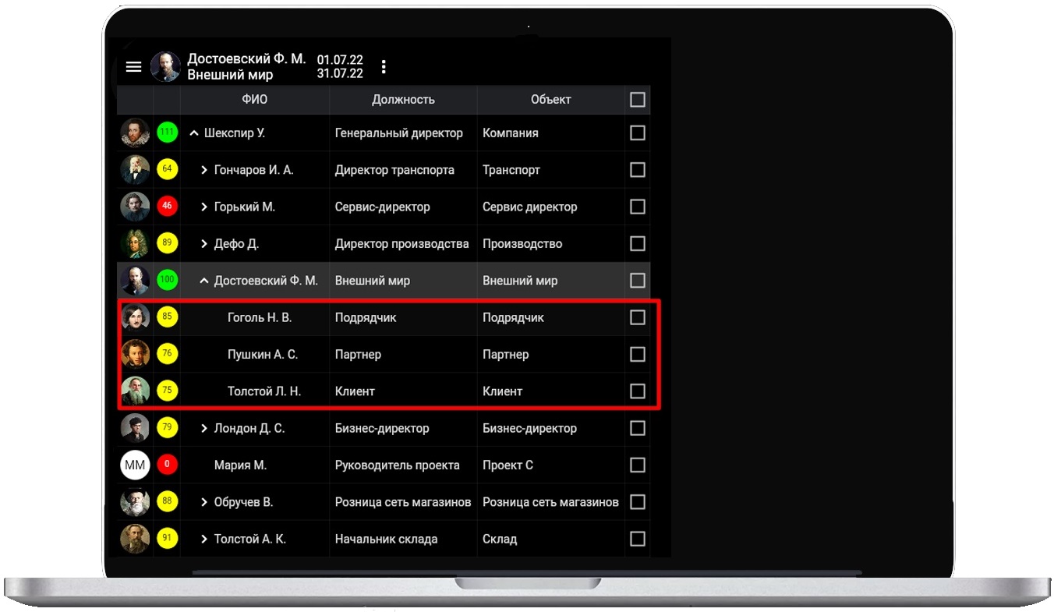Open the date range 01.07.22–31.07.22
This screenshot has height=612, width=1054.
[x=340, y=67]
